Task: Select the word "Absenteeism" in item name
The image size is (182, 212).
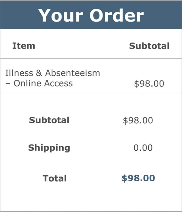Action: (72, 73)
